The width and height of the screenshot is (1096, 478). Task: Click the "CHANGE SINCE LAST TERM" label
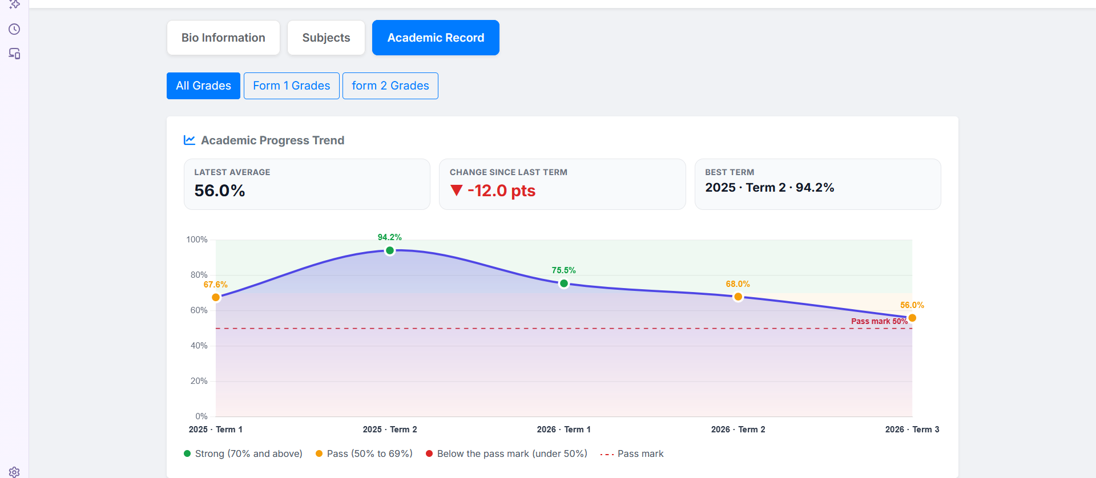point(509,172)
